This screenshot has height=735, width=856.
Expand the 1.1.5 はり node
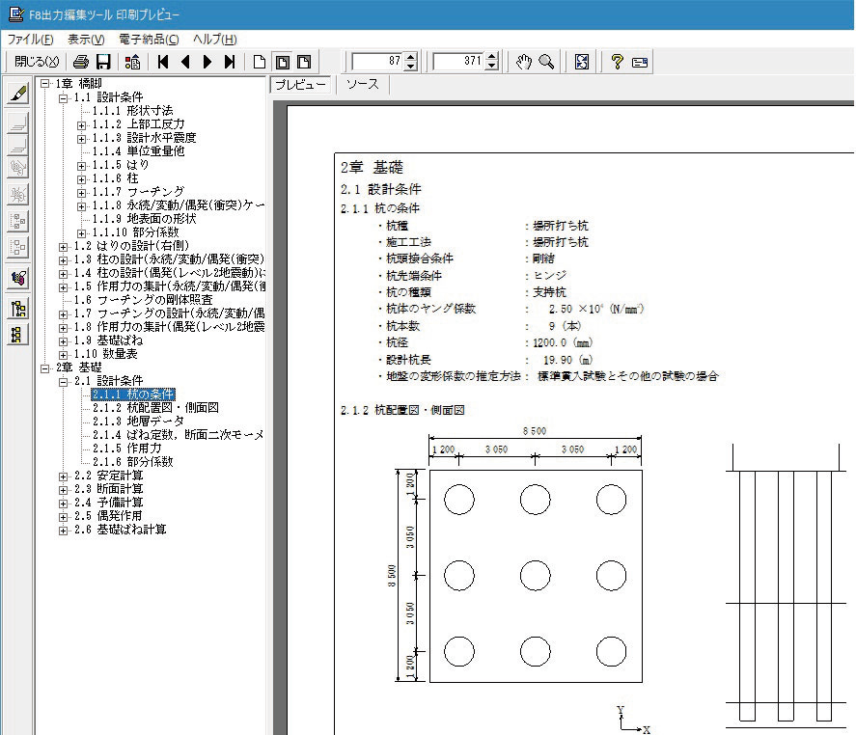click(81, 166)
